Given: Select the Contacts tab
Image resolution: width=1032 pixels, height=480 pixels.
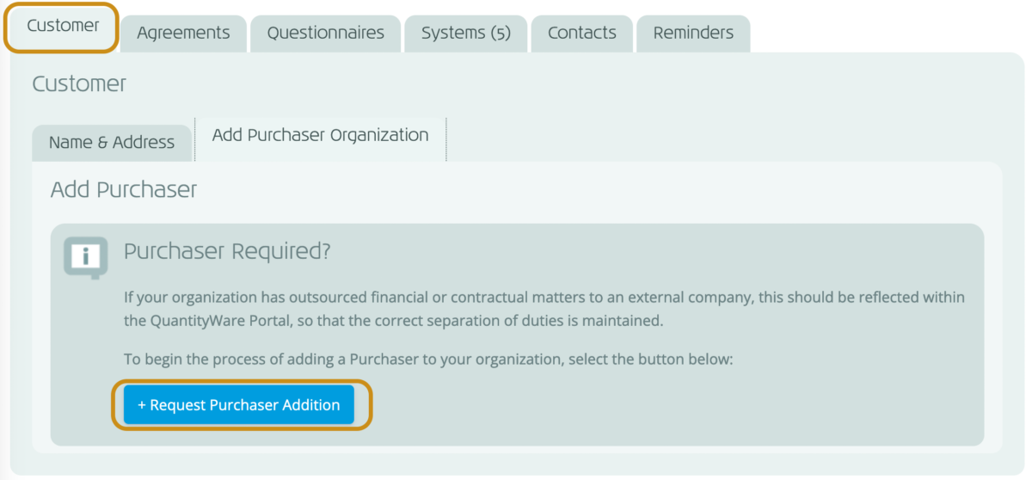Looking at the screenshot, I should (581, 34).
